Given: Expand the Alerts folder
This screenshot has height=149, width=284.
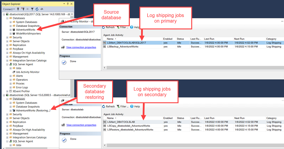Looking at the screenshot, I should [x=11, y=76].
